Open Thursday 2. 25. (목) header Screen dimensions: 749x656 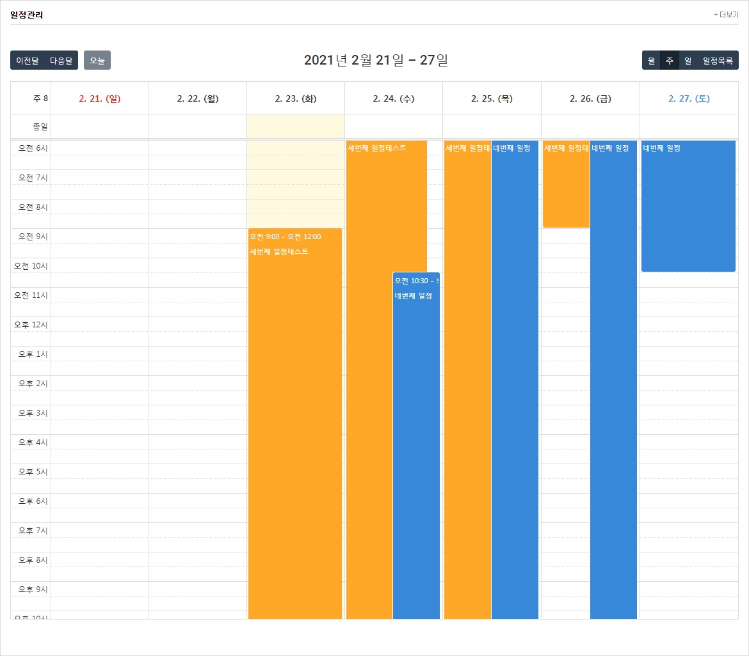pyautogui.click(x=492, y=98)
